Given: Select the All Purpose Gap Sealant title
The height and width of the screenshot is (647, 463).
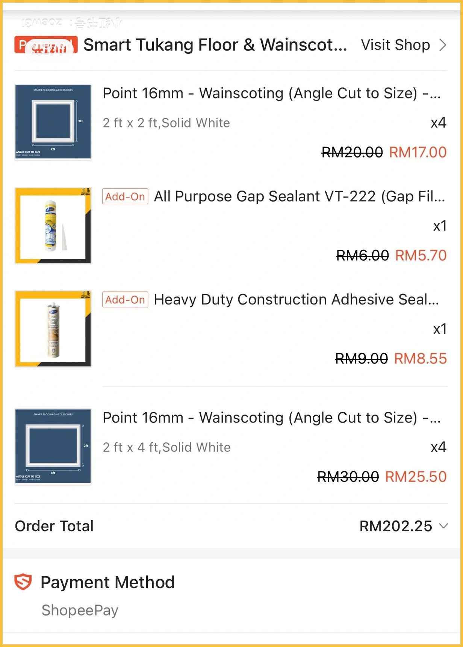Looking at the screenshot, I should click(x=299, y=196).
